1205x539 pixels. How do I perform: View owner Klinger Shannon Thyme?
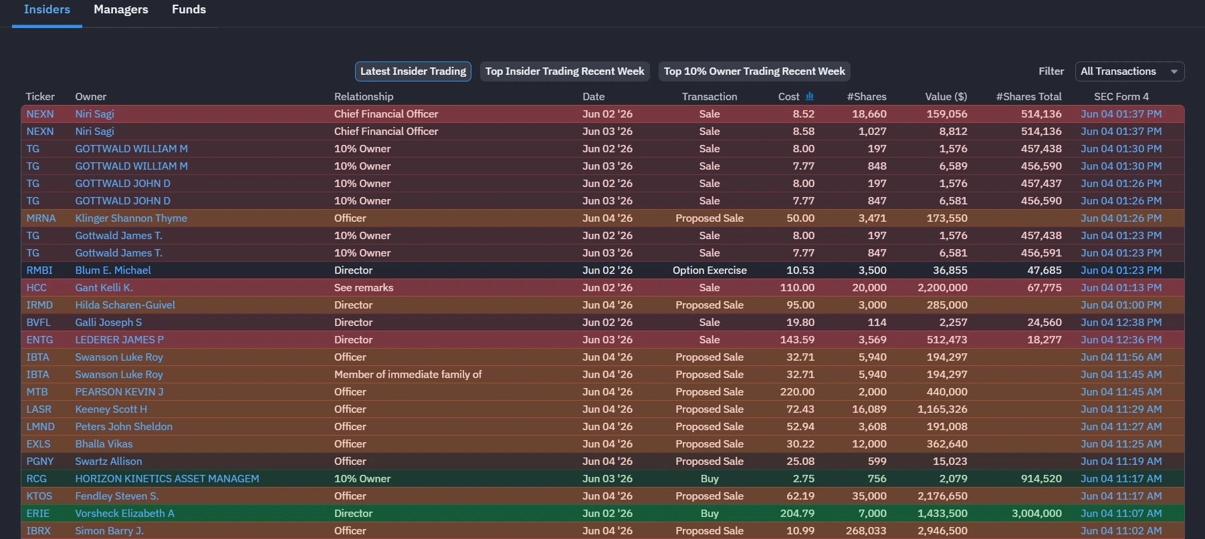click(x=131, y=218)
